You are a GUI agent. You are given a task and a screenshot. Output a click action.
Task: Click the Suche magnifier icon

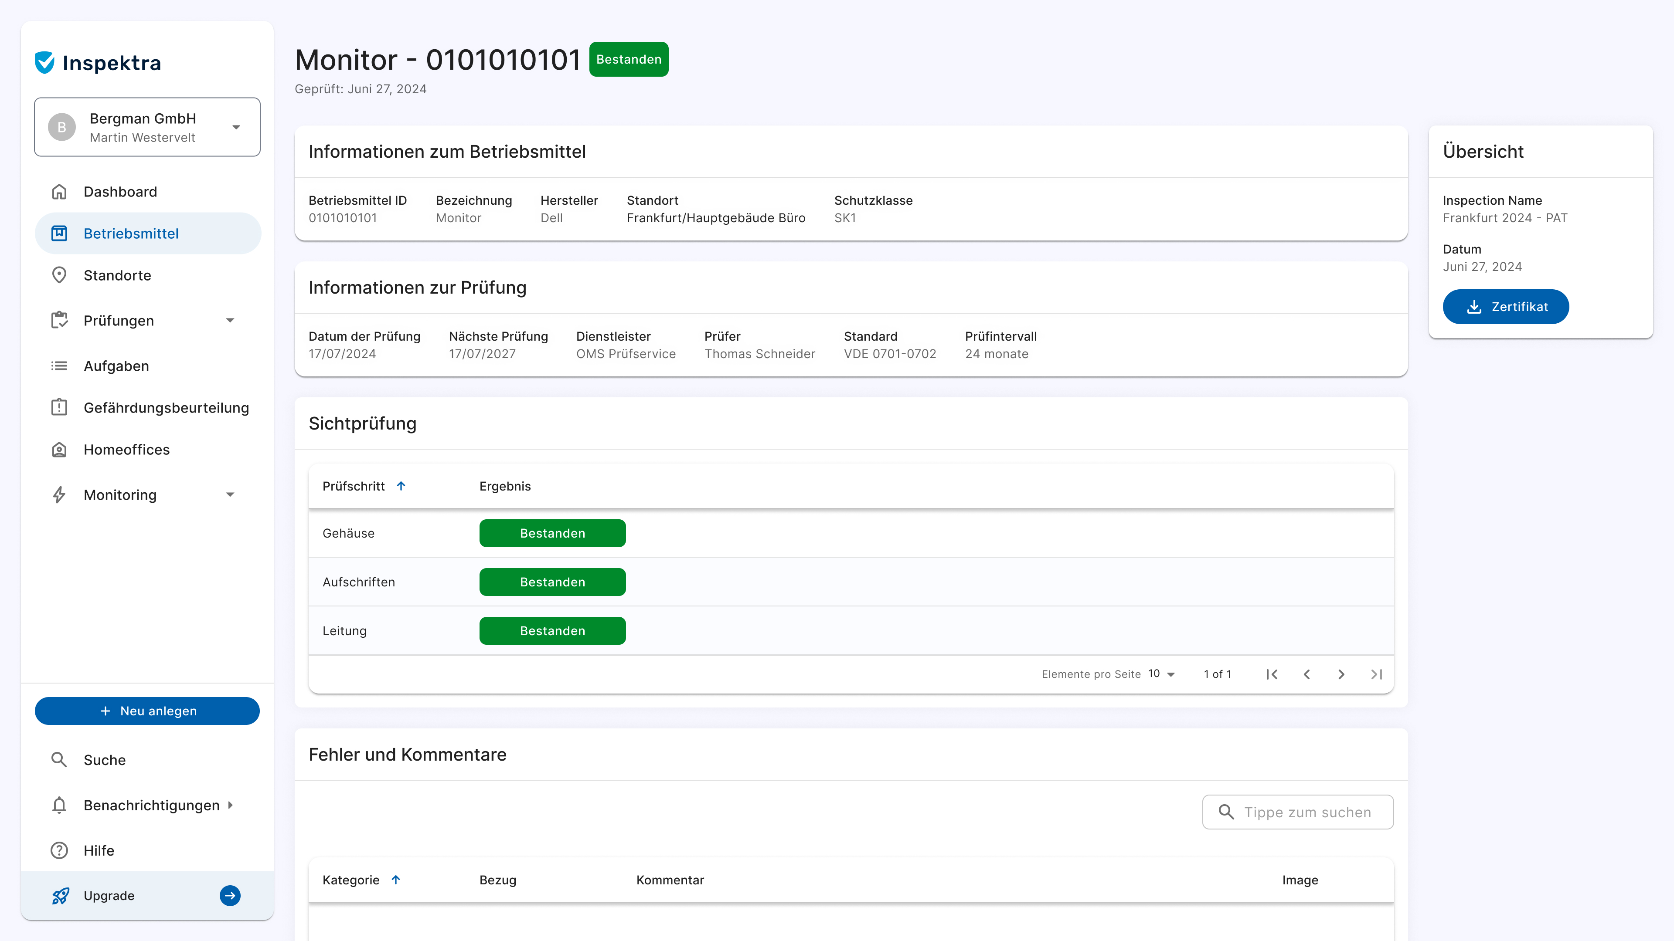pos(59,760)
